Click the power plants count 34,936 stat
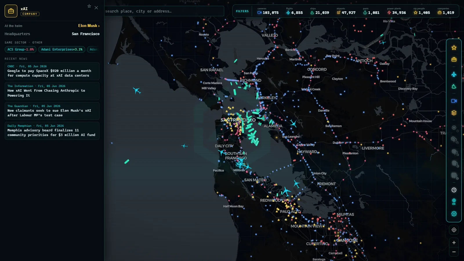464x261 pixels. pos(396,11)
